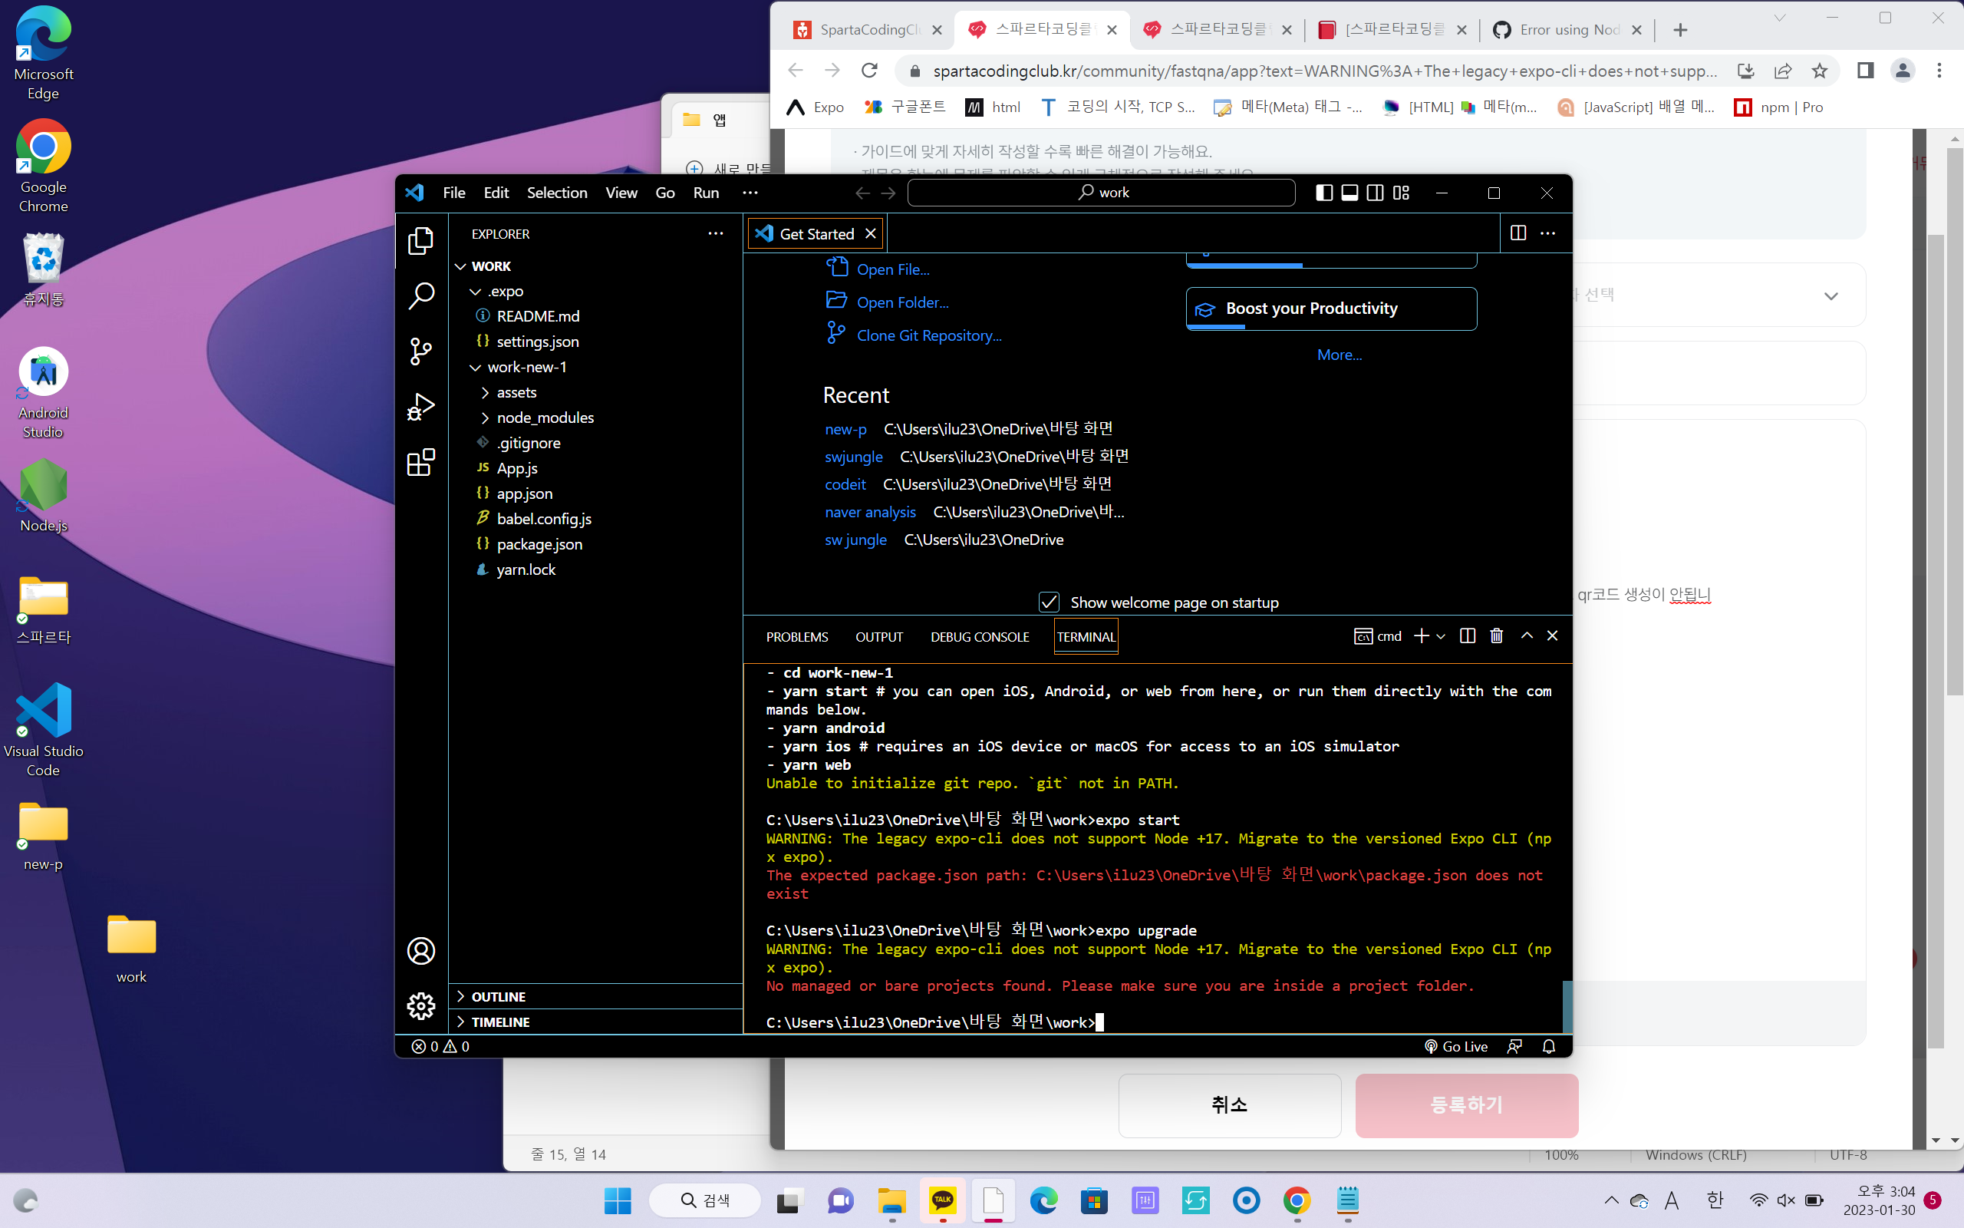The width and height of the screenshot is (1964, 1228).
Task: Bookmark this page with the star
Action: [x=1820, y=71]
